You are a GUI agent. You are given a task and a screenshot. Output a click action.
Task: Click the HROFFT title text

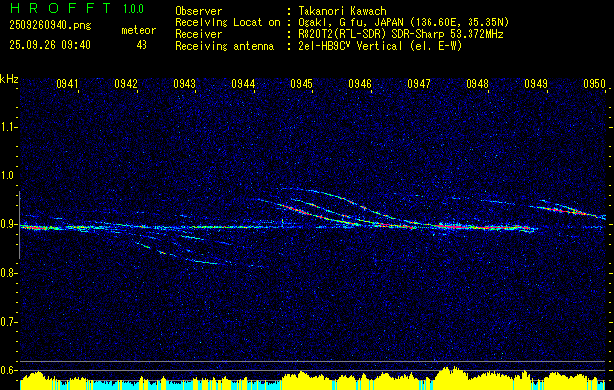[61, 8]
